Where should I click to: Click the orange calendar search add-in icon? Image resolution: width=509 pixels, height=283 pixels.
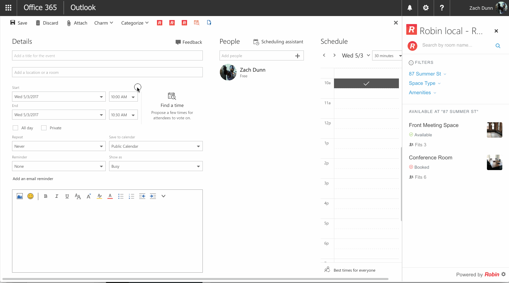197,23
